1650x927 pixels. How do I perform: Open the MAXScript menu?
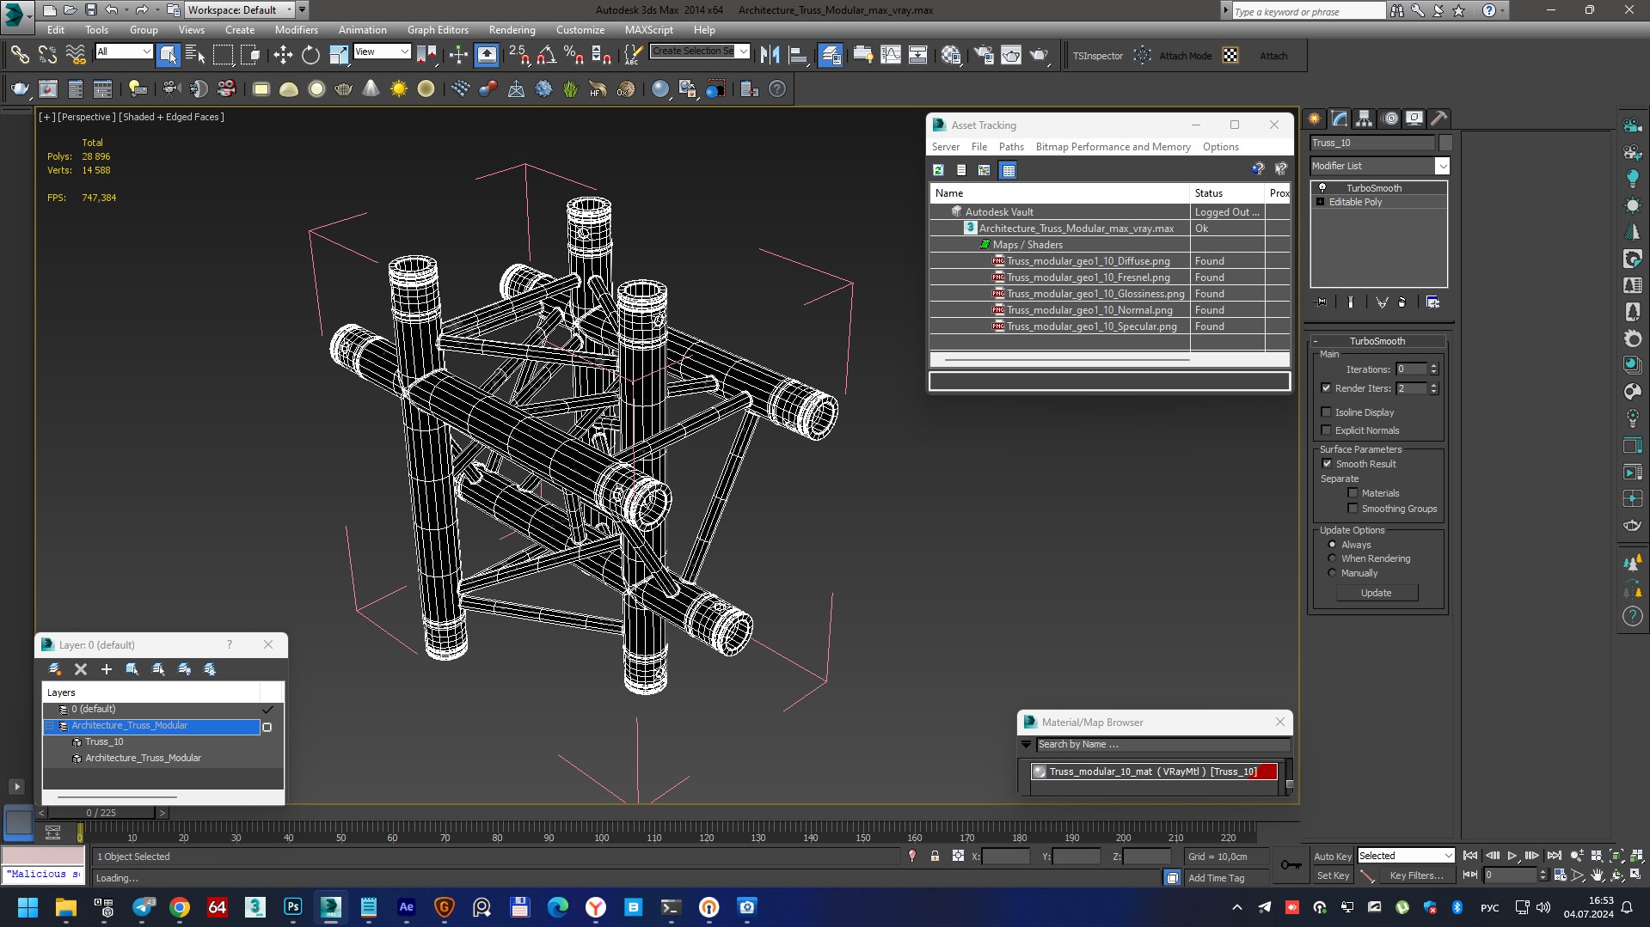click(x=648, y=30)
